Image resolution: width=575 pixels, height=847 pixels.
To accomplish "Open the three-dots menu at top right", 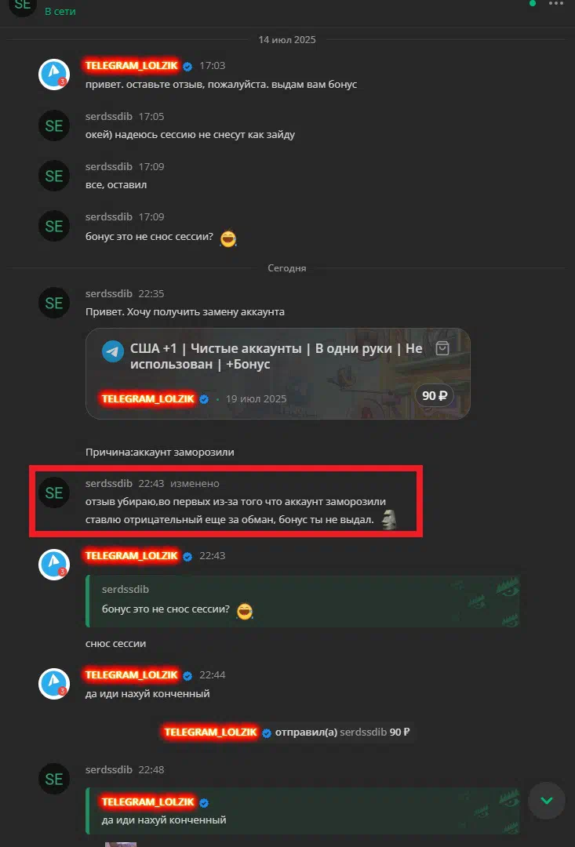I will pos(557,4).
